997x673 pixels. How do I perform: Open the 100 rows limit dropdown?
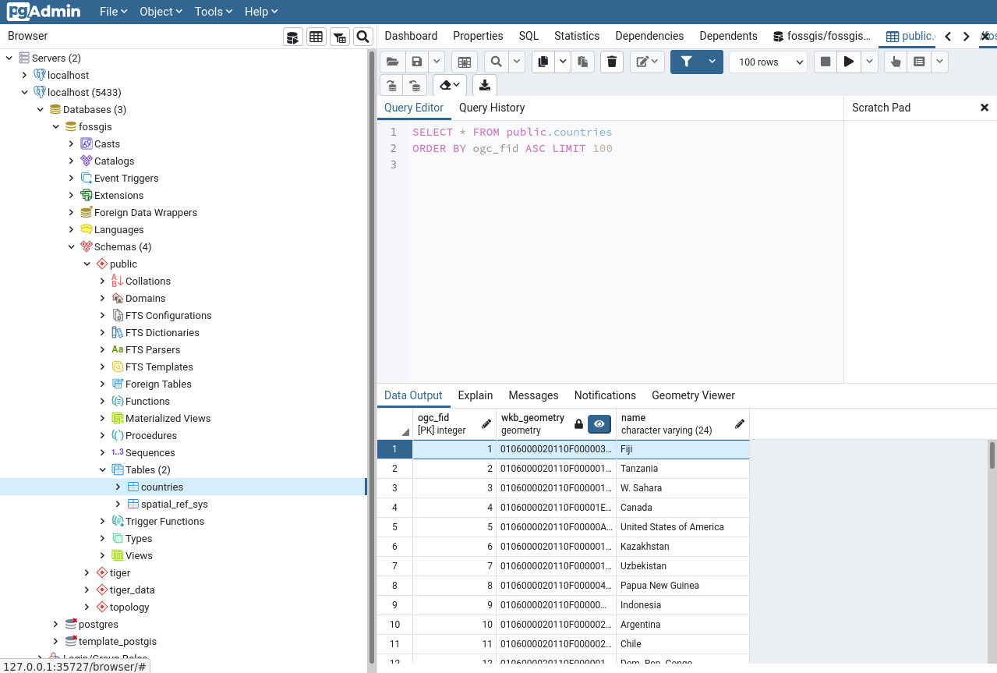click(x=766, y=62)
